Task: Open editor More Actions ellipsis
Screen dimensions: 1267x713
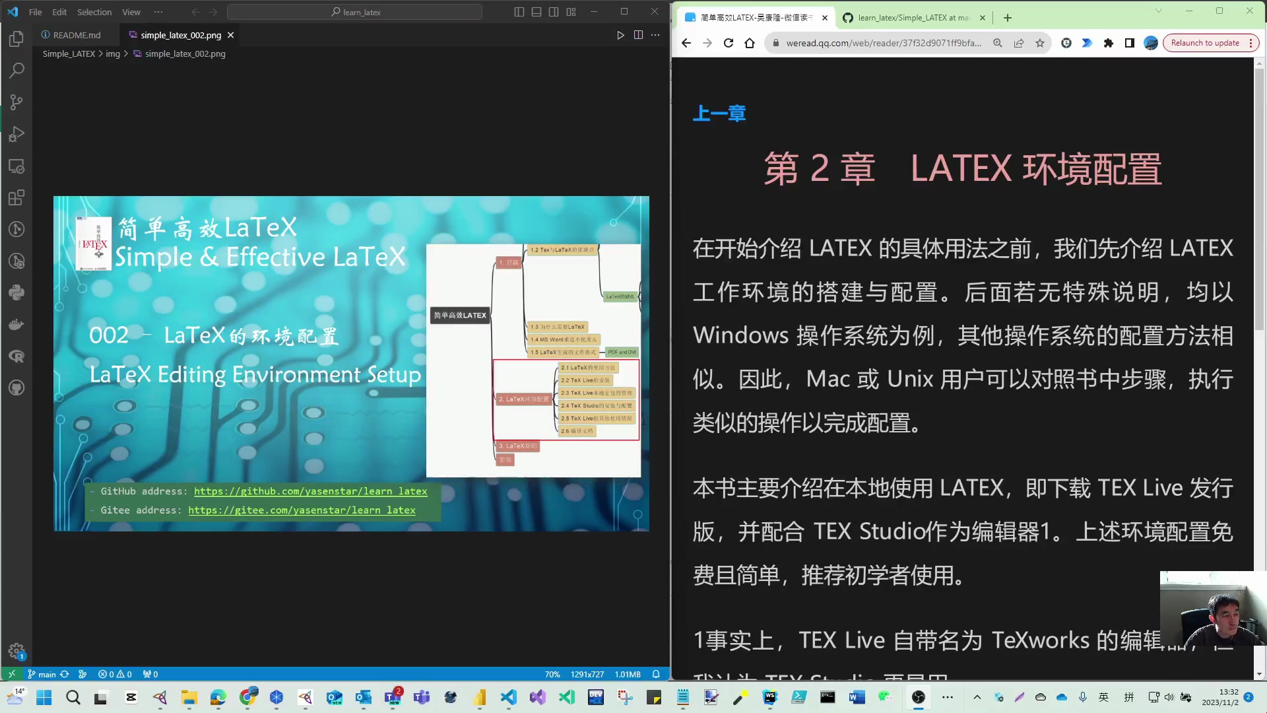Action: (x=655, y=35)
